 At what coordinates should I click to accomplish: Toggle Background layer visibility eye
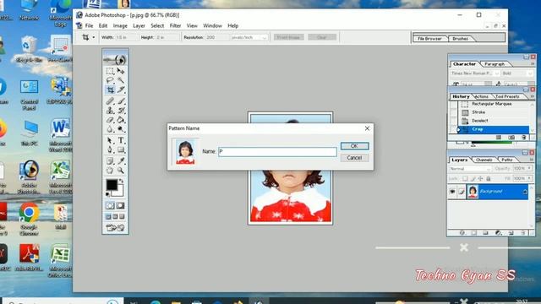coord(452,192)
